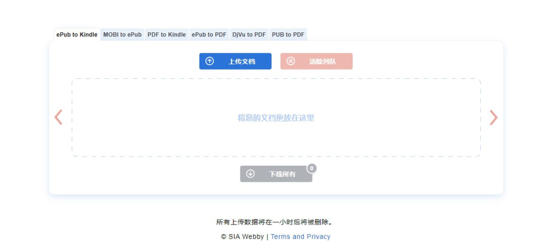Click the gray 下载所有 download all button
Image resolution: width=552 pixels, height=252 pixels.
(276, 174)
